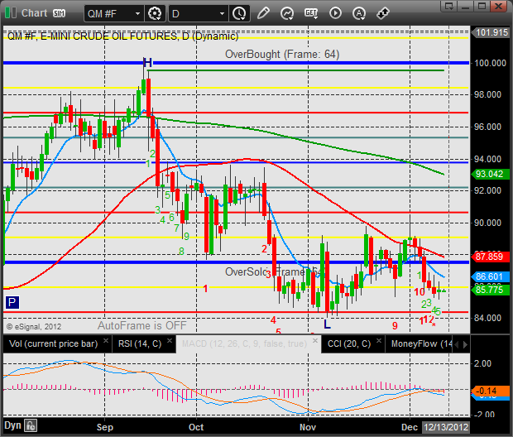Viewport: 513px width, 437px height.
Task: Click the Dyn label in time axis
Action: [x=12, y=425]
